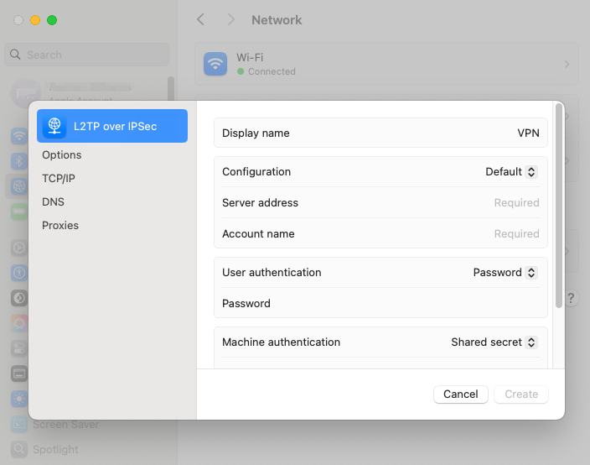Click the forward arrow in Network window
Viewport: 590px width, 465px height.
tap(230, 19)
